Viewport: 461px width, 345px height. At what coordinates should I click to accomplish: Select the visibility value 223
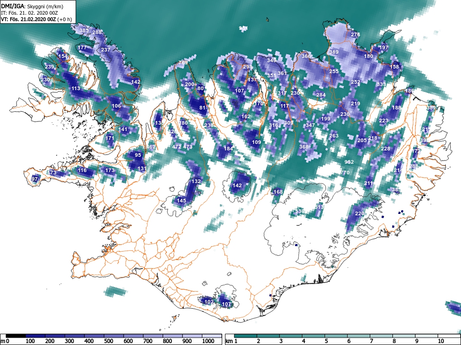(384, 120)
